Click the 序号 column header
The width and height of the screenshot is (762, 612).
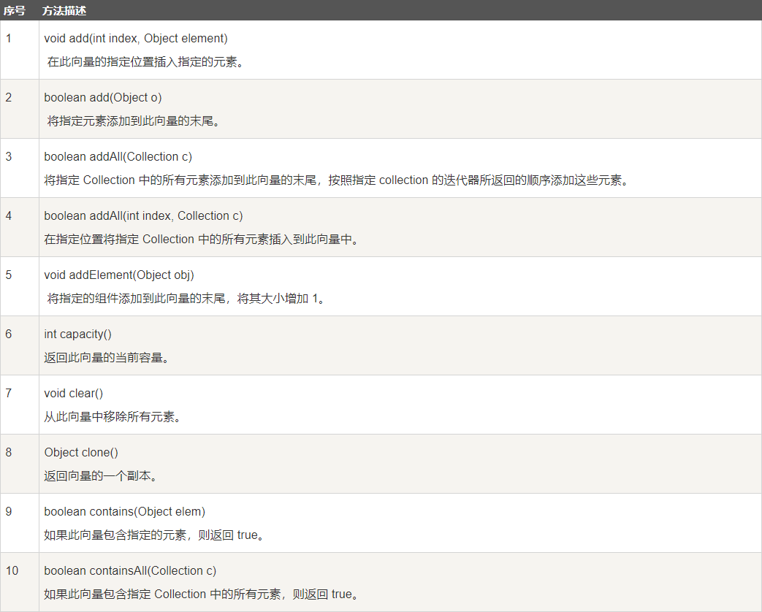[14, 11]
